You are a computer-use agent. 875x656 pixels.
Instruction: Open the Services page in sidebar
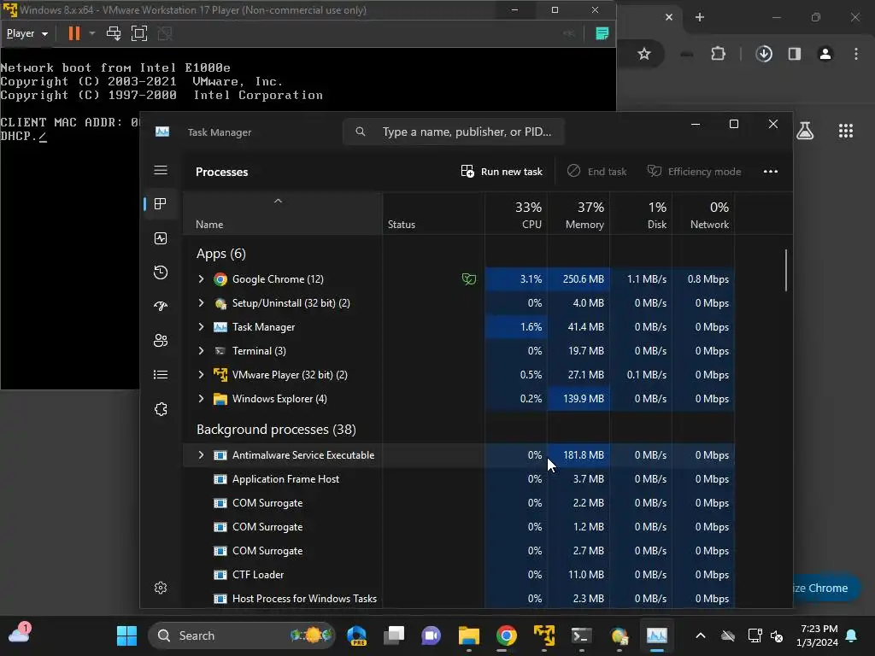tap(161, 409)
